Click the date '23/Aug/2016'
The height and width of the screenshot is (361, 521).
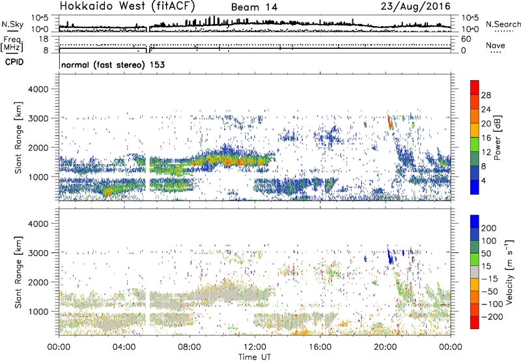click(x=415, y=6)
